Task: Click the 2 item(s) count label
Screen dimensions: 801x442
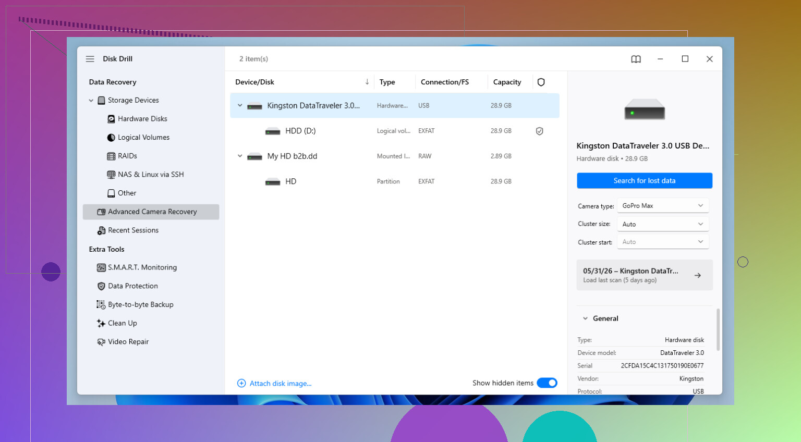Action: 253,59
